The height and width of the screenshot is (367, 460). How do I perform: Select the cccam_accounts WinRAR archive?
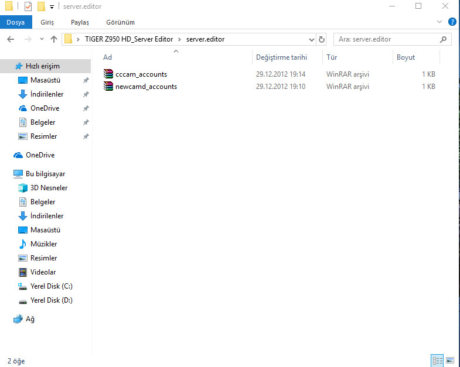(x=141, y=74)
